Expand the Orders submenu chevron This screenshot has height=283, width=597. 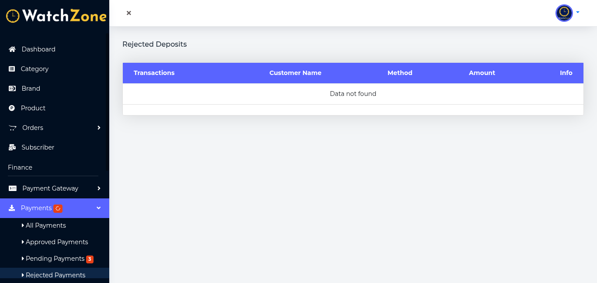coord(99,128)
